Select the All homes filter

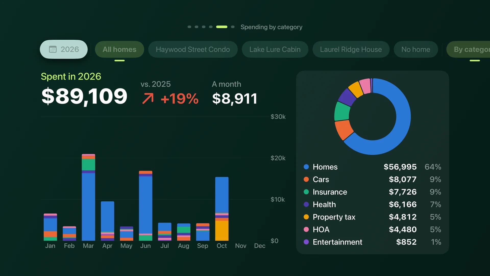tap(119, 49)
